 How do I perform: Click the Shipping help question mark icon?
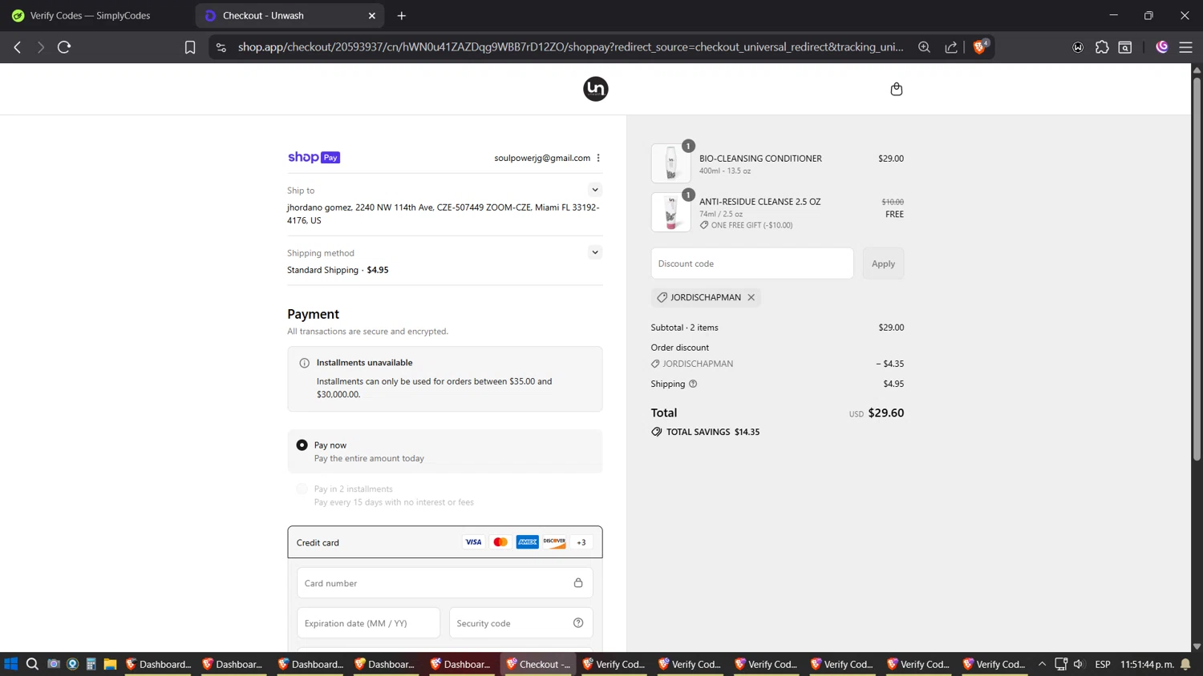click(x=693, y=384)
